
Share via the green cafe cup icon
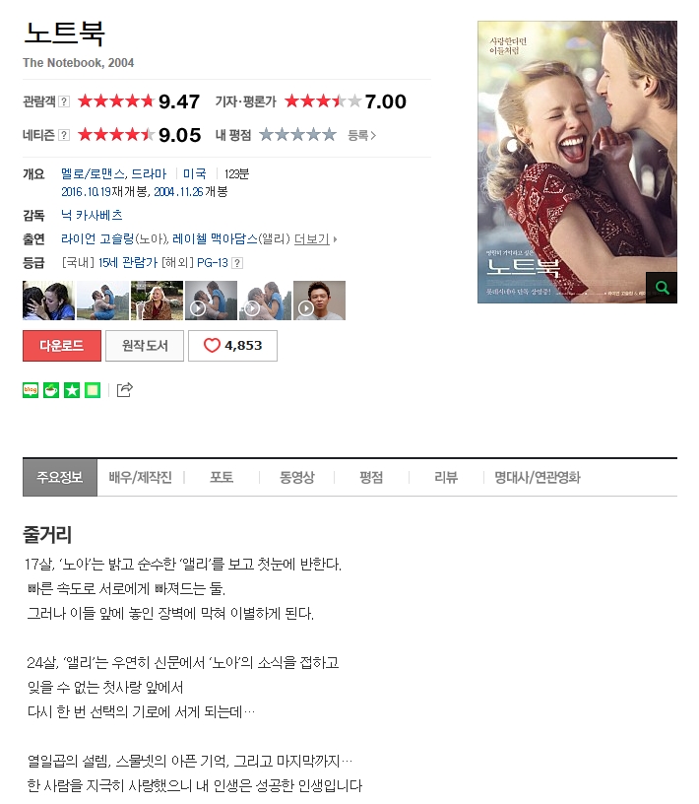pyautogui.click(x=51, y=390)
